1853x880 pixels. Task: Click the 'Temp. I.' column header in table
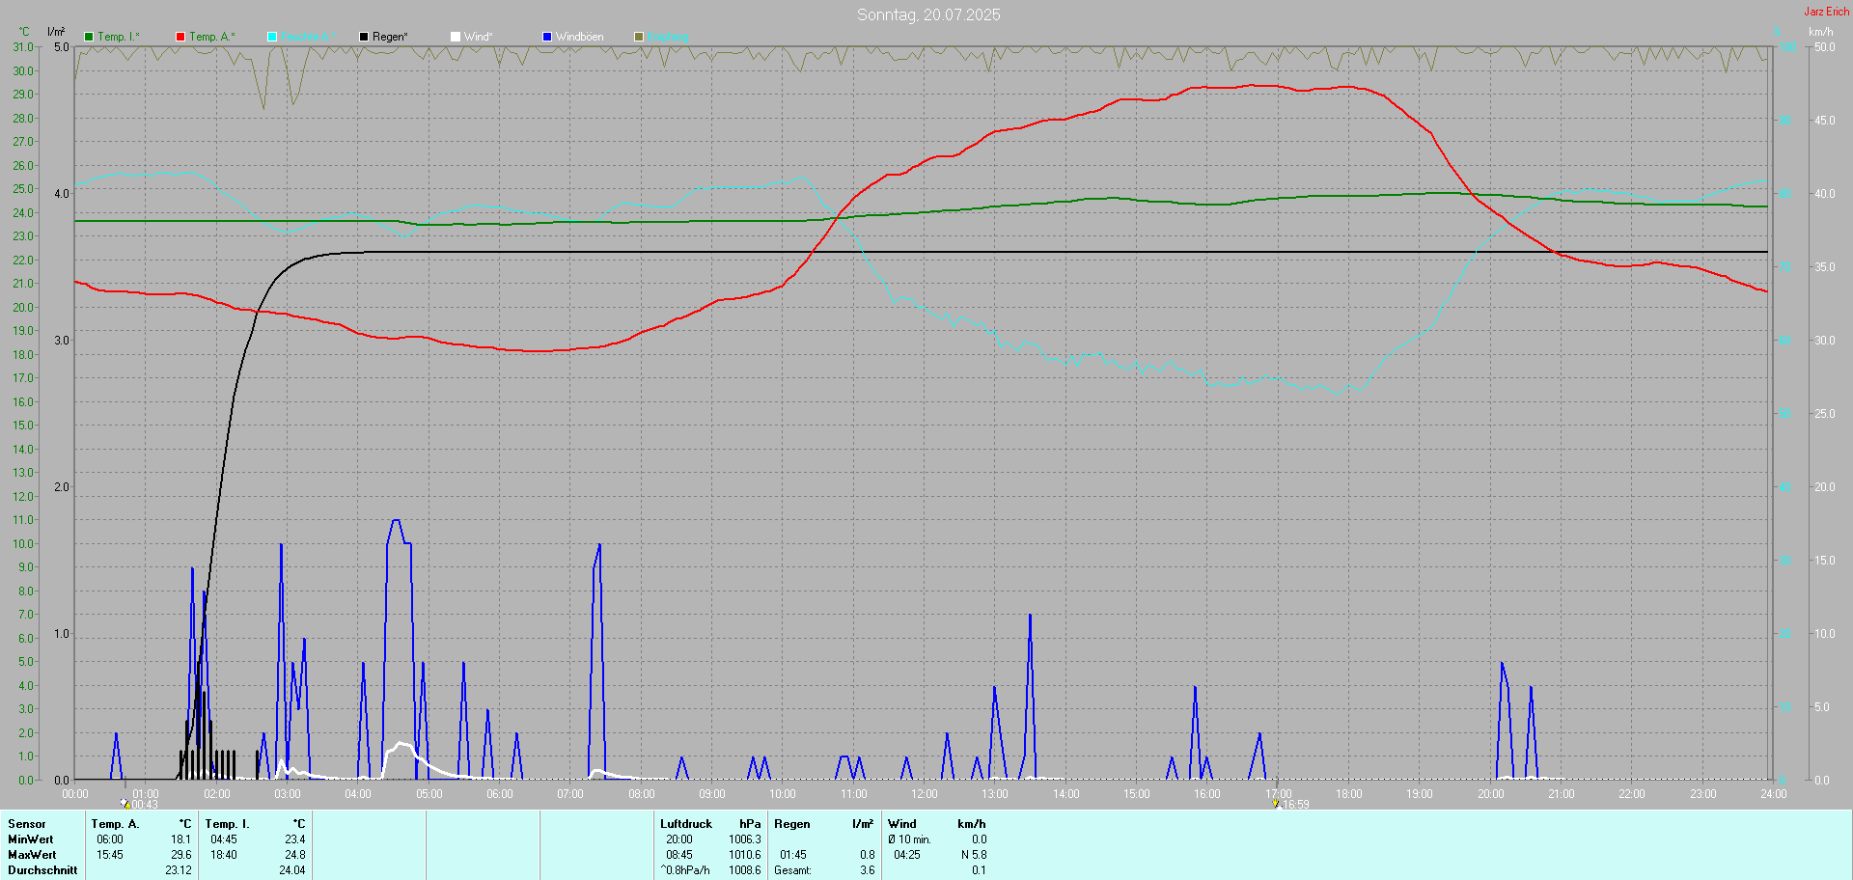pyautogui.click(x=227, y=824)
